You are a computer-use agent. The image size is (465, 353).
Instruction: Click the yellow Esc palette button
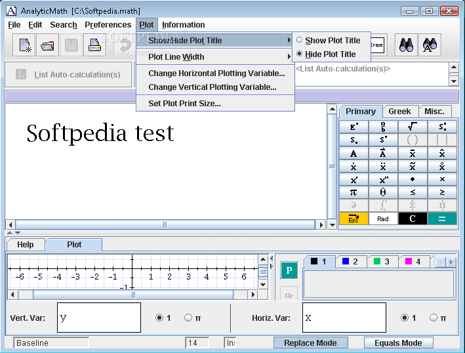[x=354, y=218]
